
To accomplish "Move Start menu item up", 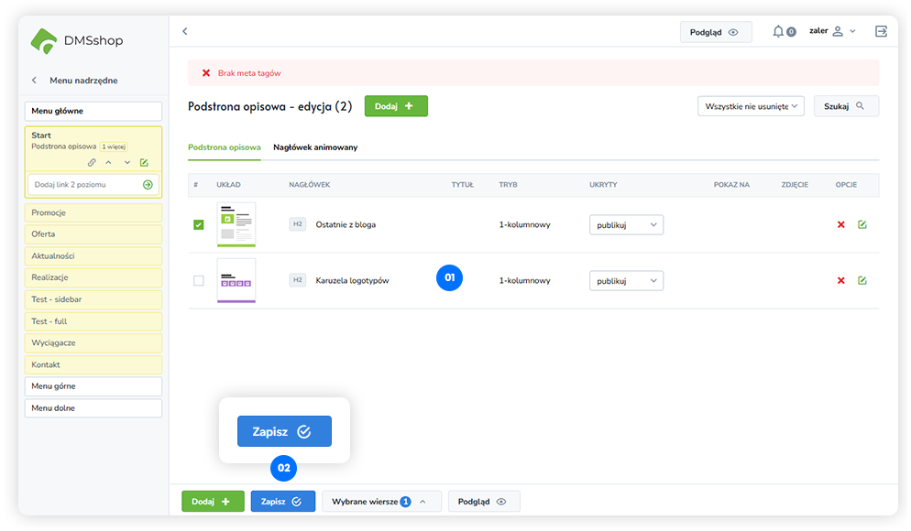I will click(x=108, y=163).
